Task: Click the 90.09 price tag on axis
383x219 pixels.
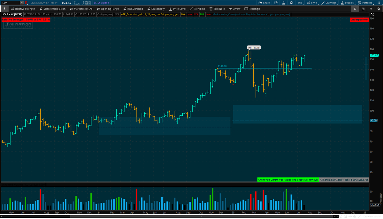Action: [374, 121]
